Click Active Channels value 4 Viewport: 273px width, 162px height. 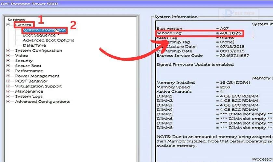click(x=221, y=92)
